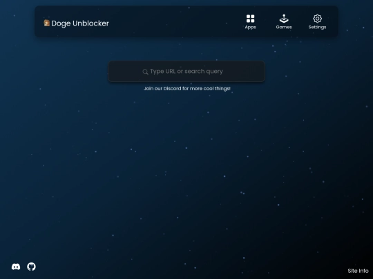The width and height of the screenshot is (373, 279).
Task: Open the Settings gear icon
Action: [317, 19]
